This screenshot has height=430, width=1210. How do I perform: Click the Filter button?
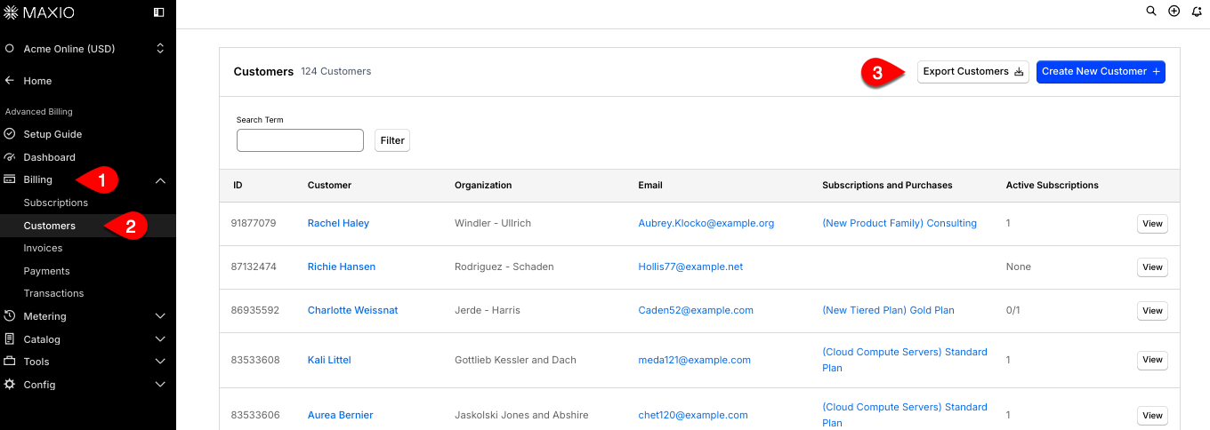pyautogui.click(x=392, y=140)
